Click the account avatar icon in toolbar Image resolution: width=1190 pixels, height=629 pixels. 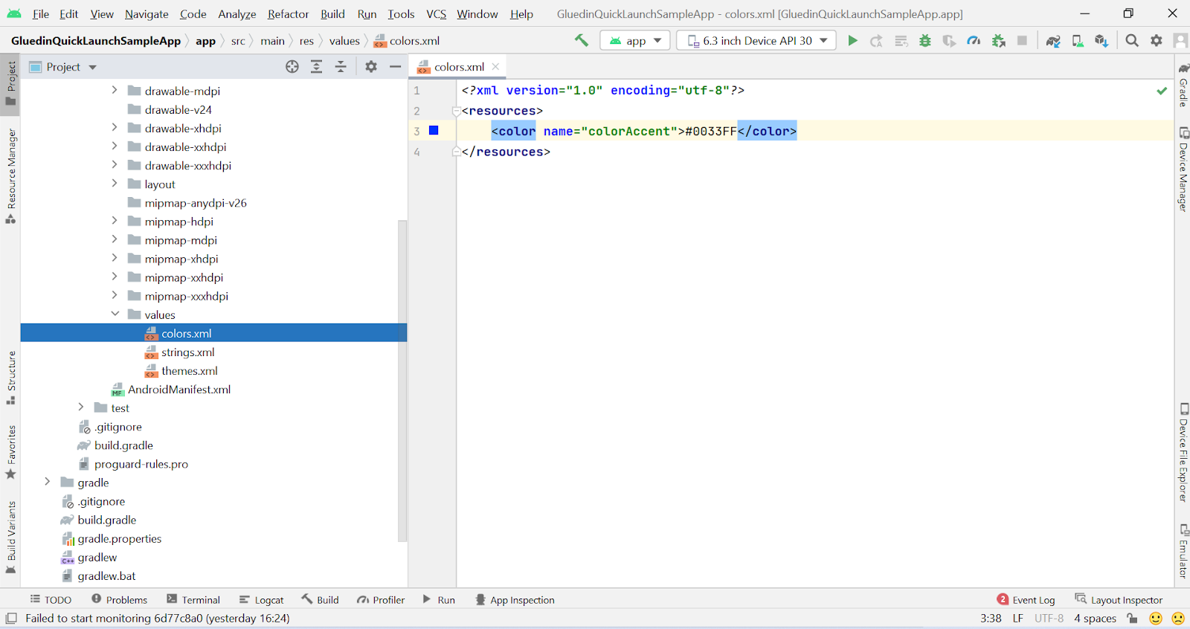point(1180,41)
